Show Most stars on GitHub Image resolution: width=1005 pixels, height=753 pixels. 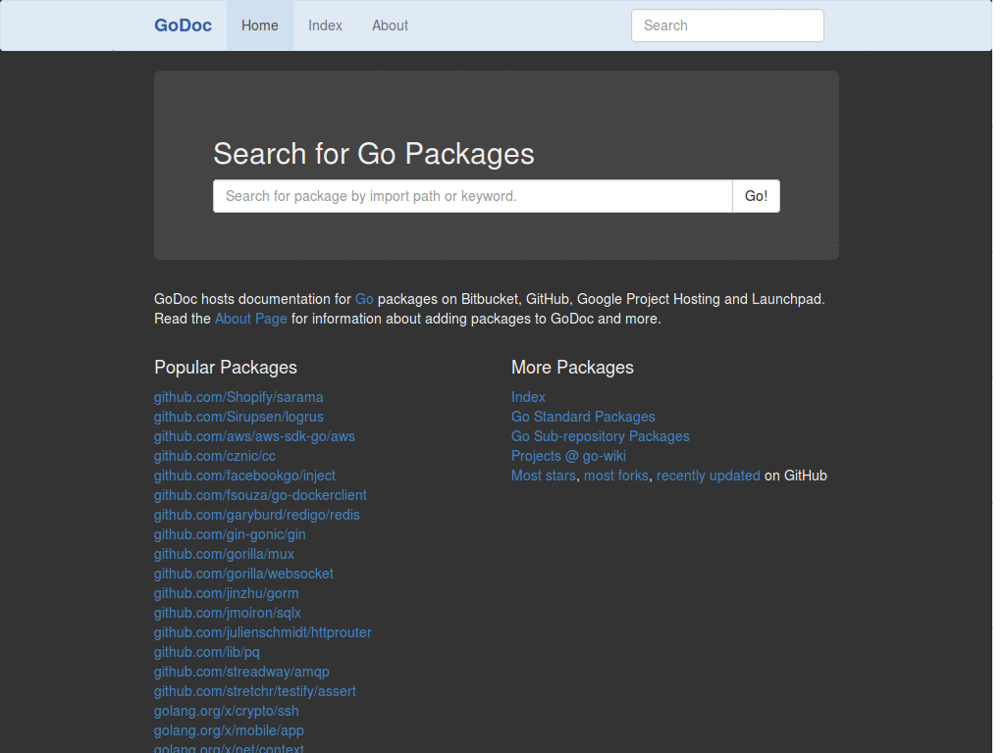pos(544,476)
